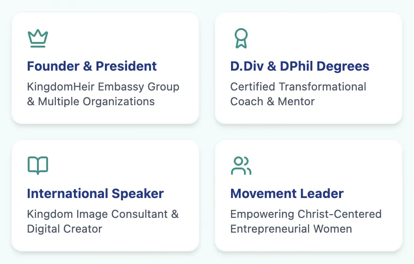
Task: Click the users group icon
Action: (x=241, y=166)
